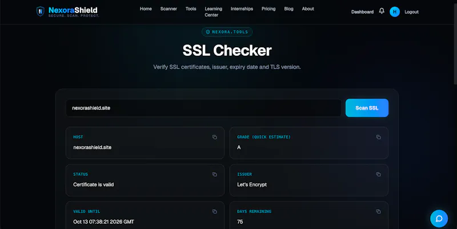
Task: Select the text Certificate is valid
Action: pyautogui.click(x=94, y=185)
